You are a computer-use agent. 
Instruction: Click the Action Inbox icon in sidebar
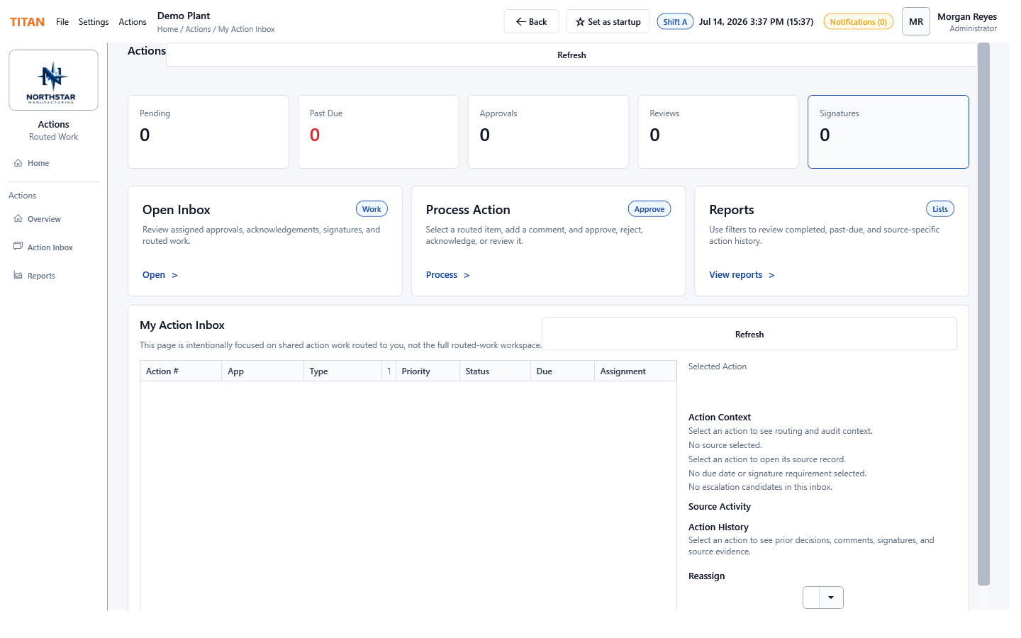point(18,247)
